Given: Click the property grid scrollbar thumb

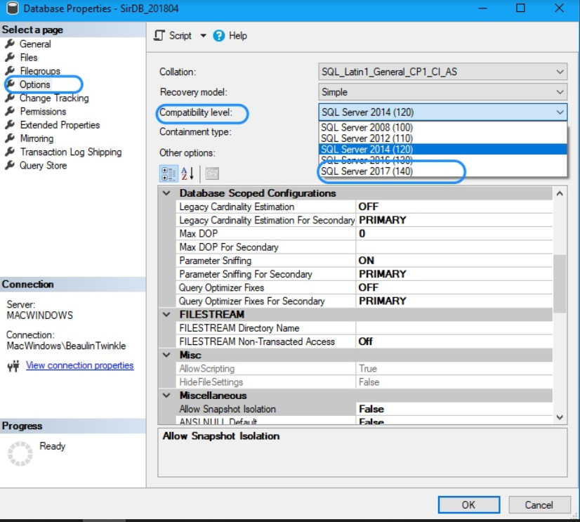Looking at the screenshot, I should point(560,284).
